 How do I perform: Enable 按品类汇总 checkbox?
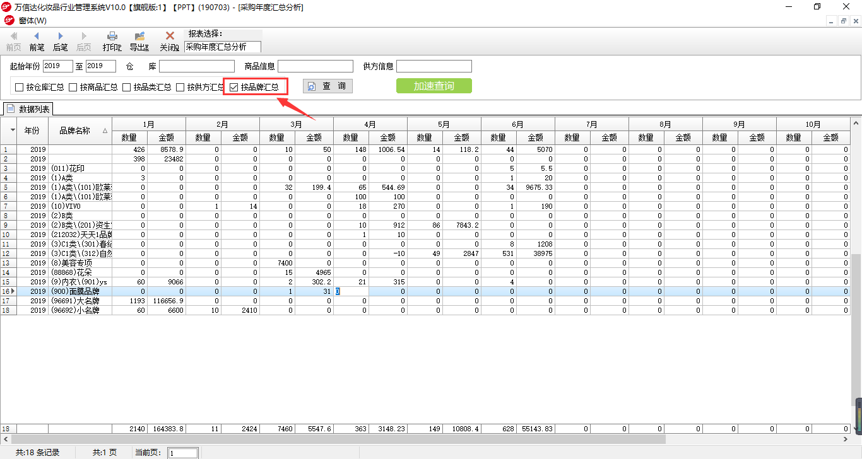click(127, 87)
